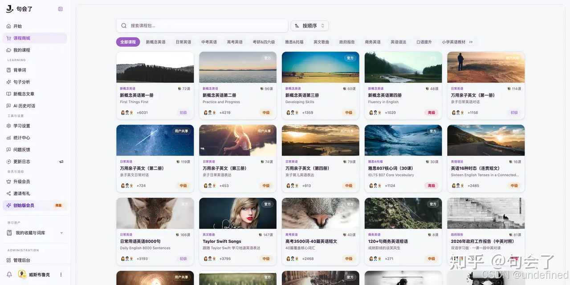Open notifications with the bell icon
Image resolution: width=570 pixels, height=285 pixels.
[9, 274]
